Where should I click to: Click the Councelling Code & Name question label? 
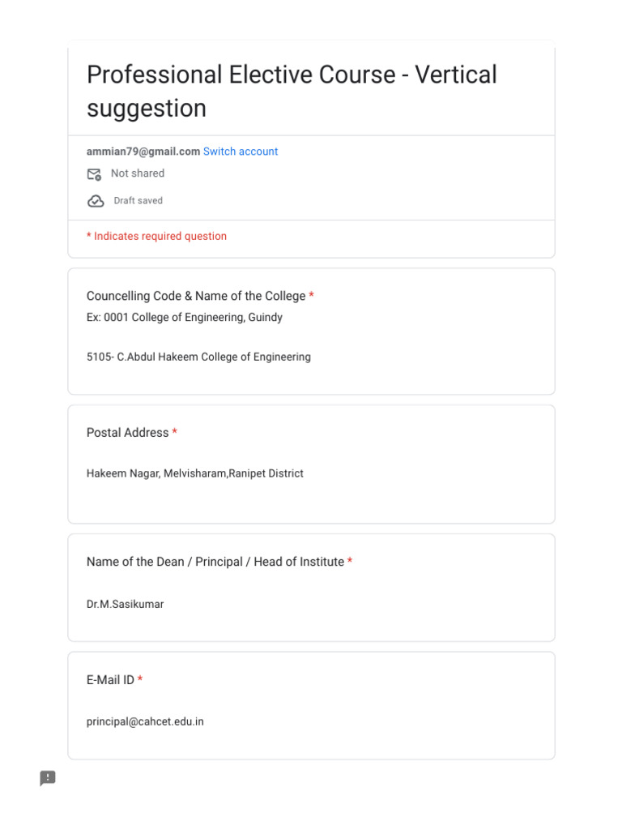tap(196, 296)
